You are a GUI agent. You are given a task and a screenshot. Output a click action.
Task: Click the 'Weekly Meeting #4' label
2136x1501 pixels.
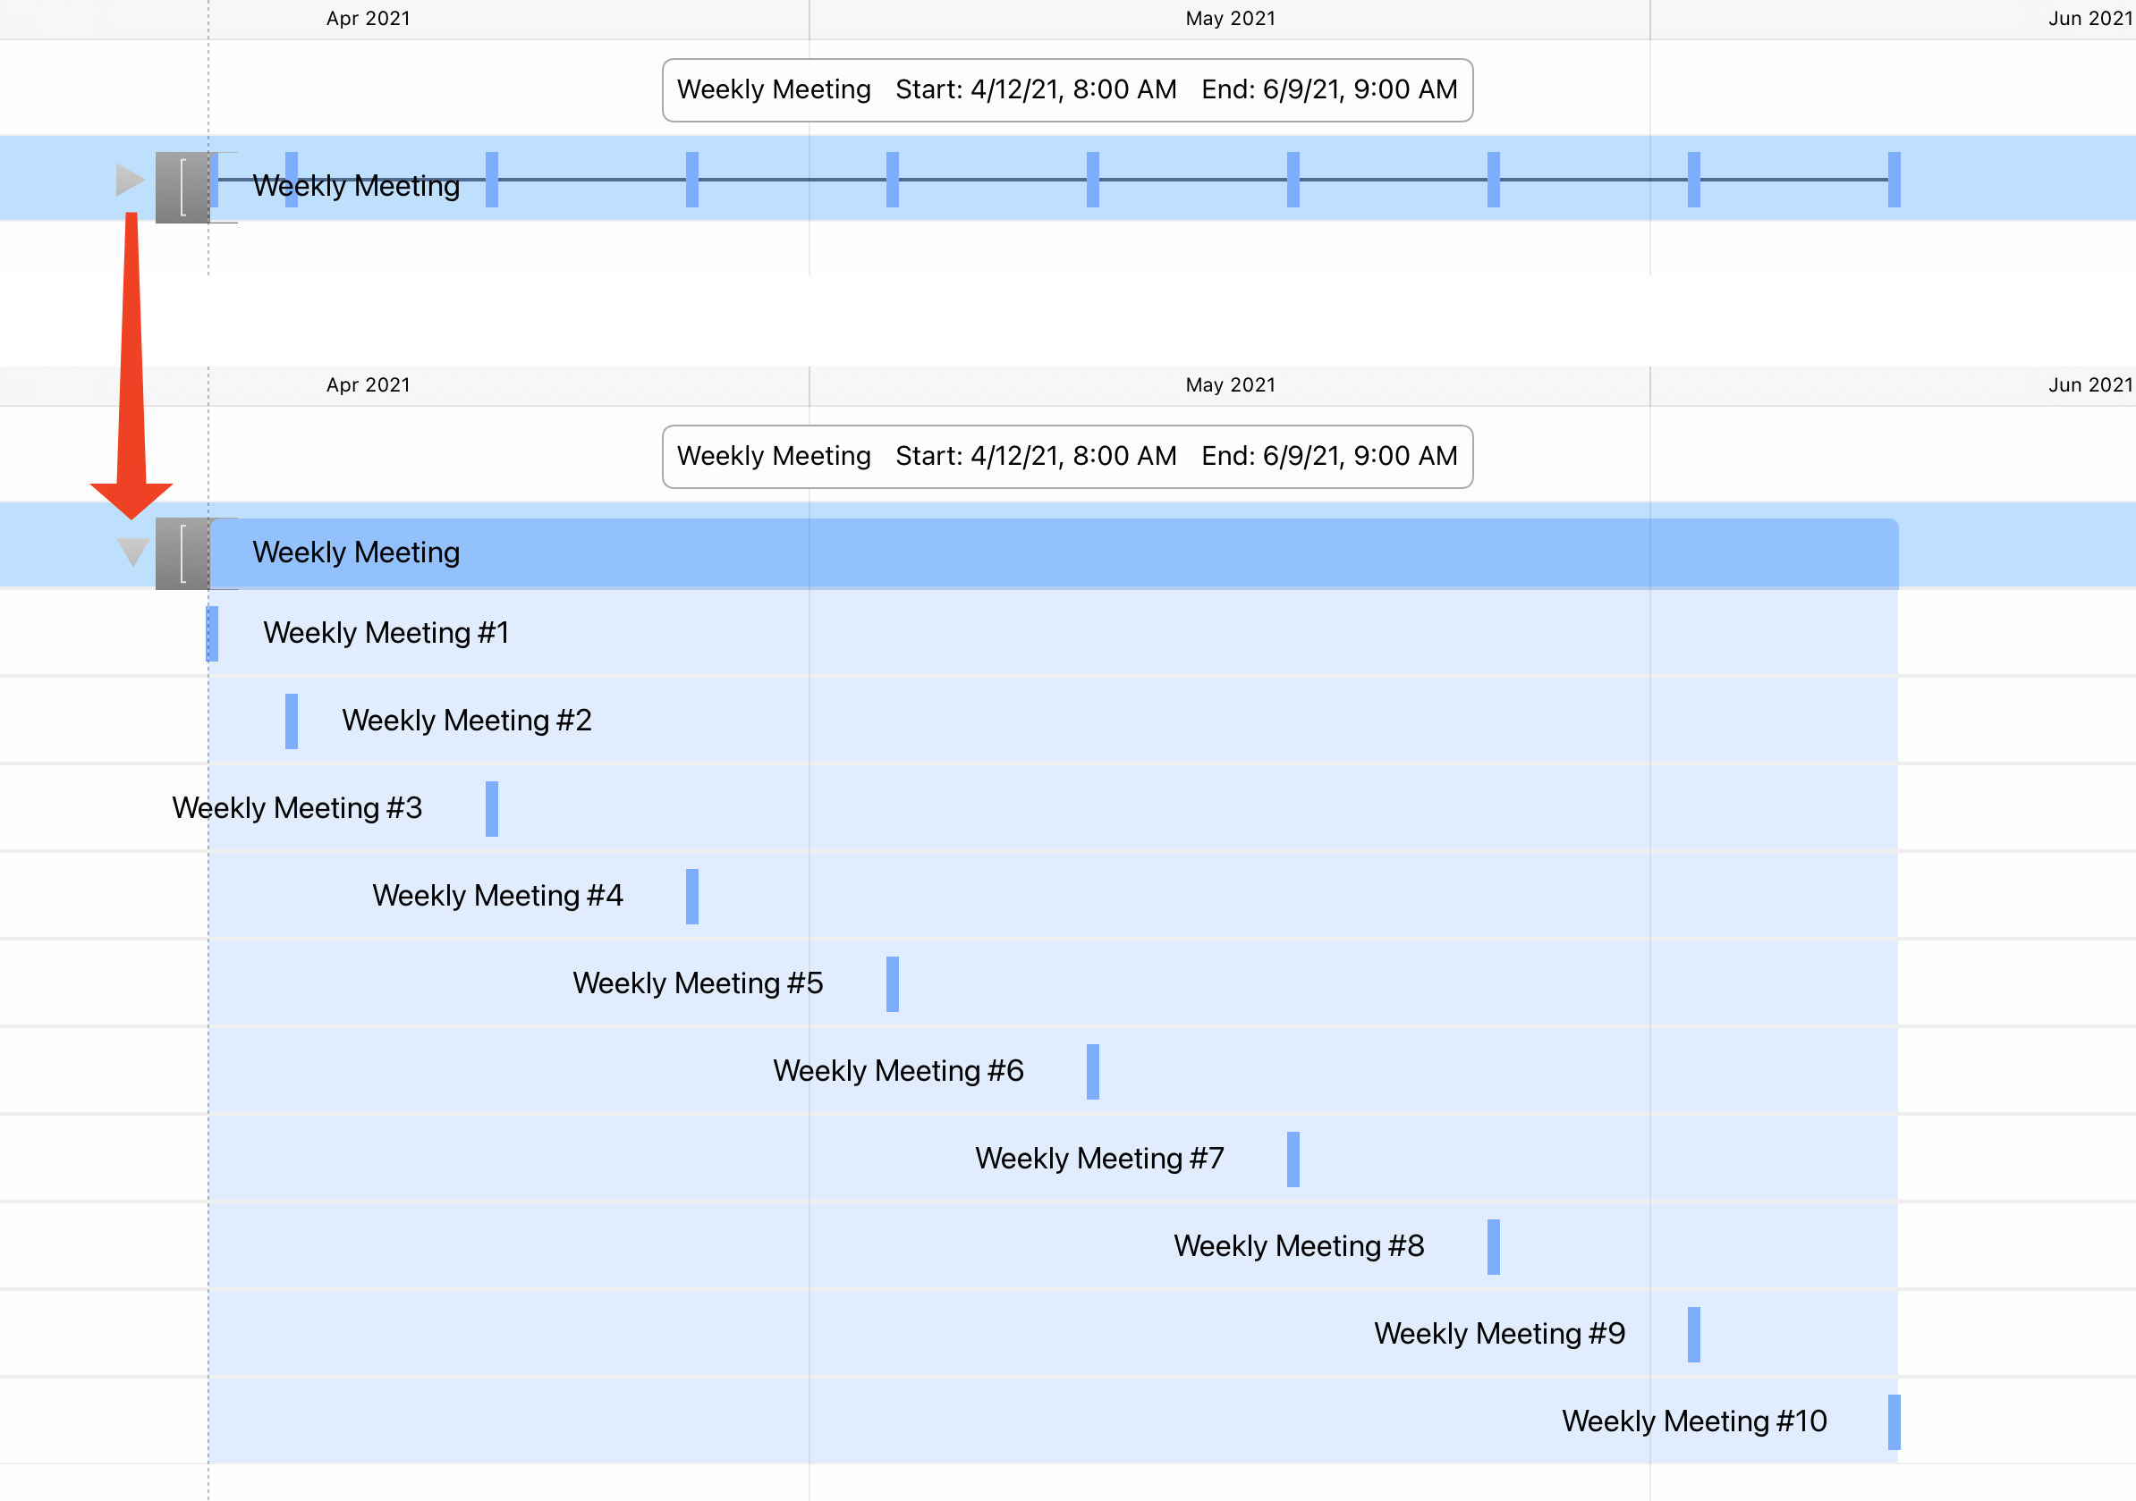pos(497,896)
